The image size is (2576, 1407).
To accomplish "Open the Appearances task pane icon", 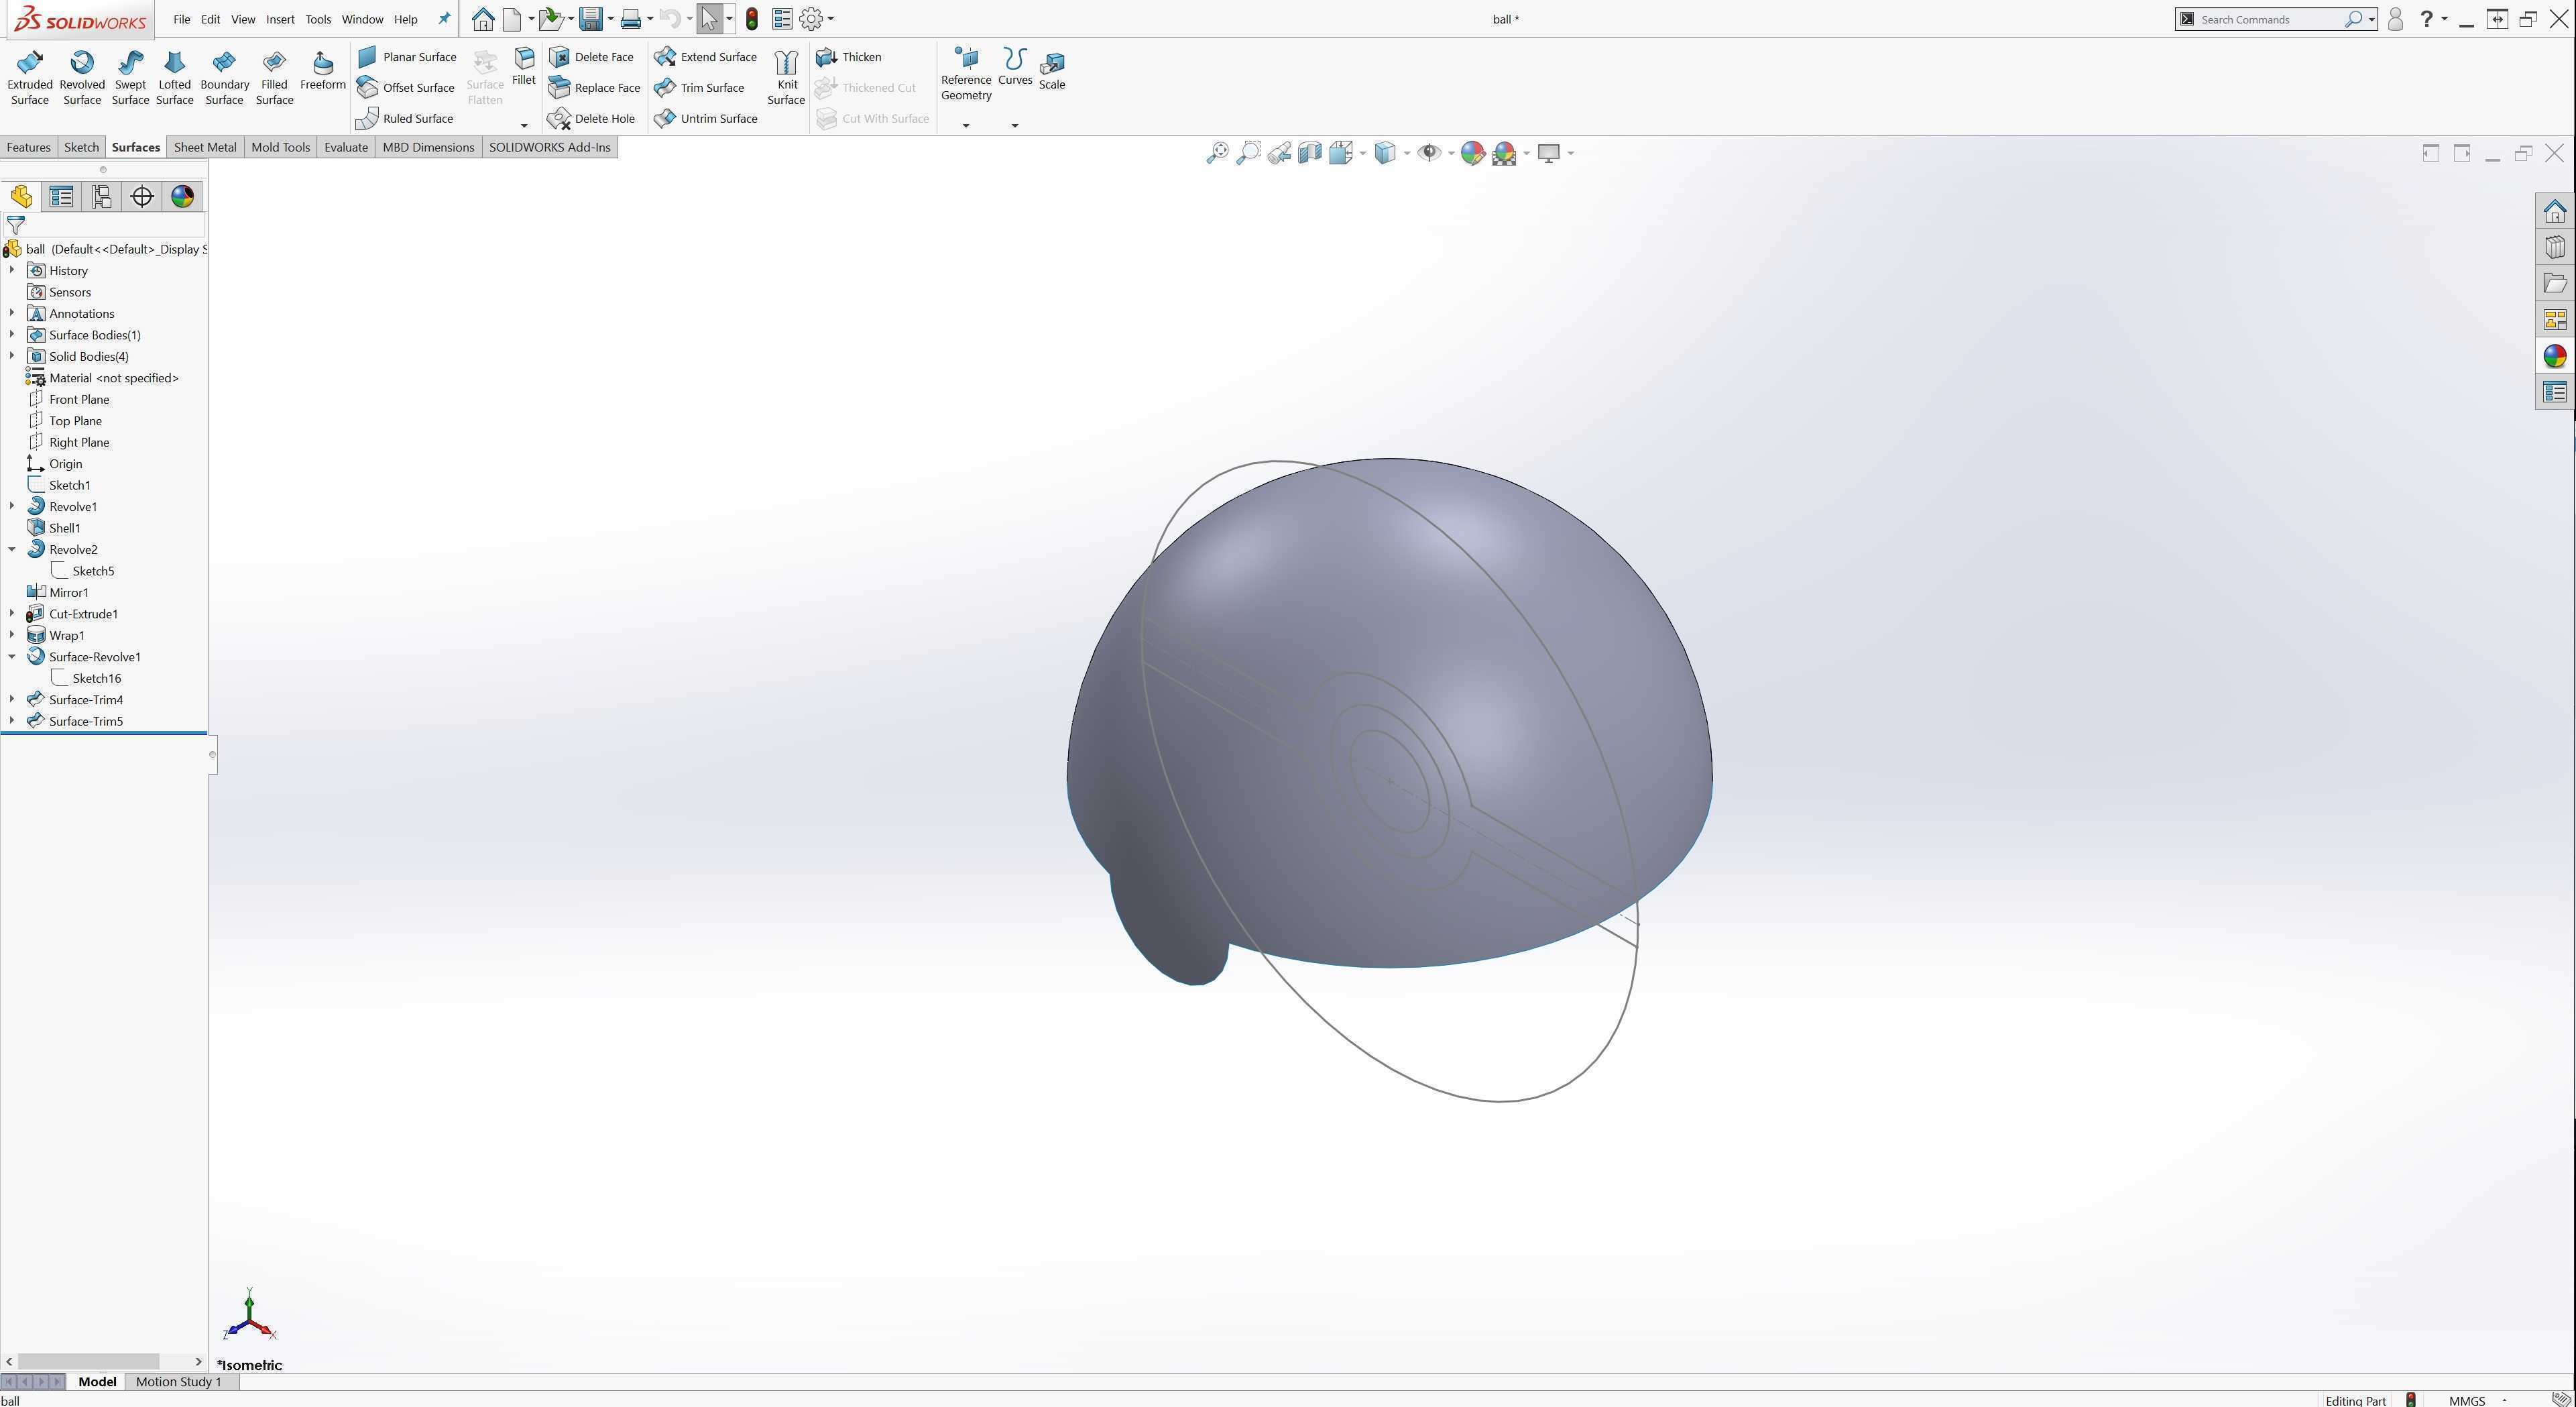I will point(2554,356).
